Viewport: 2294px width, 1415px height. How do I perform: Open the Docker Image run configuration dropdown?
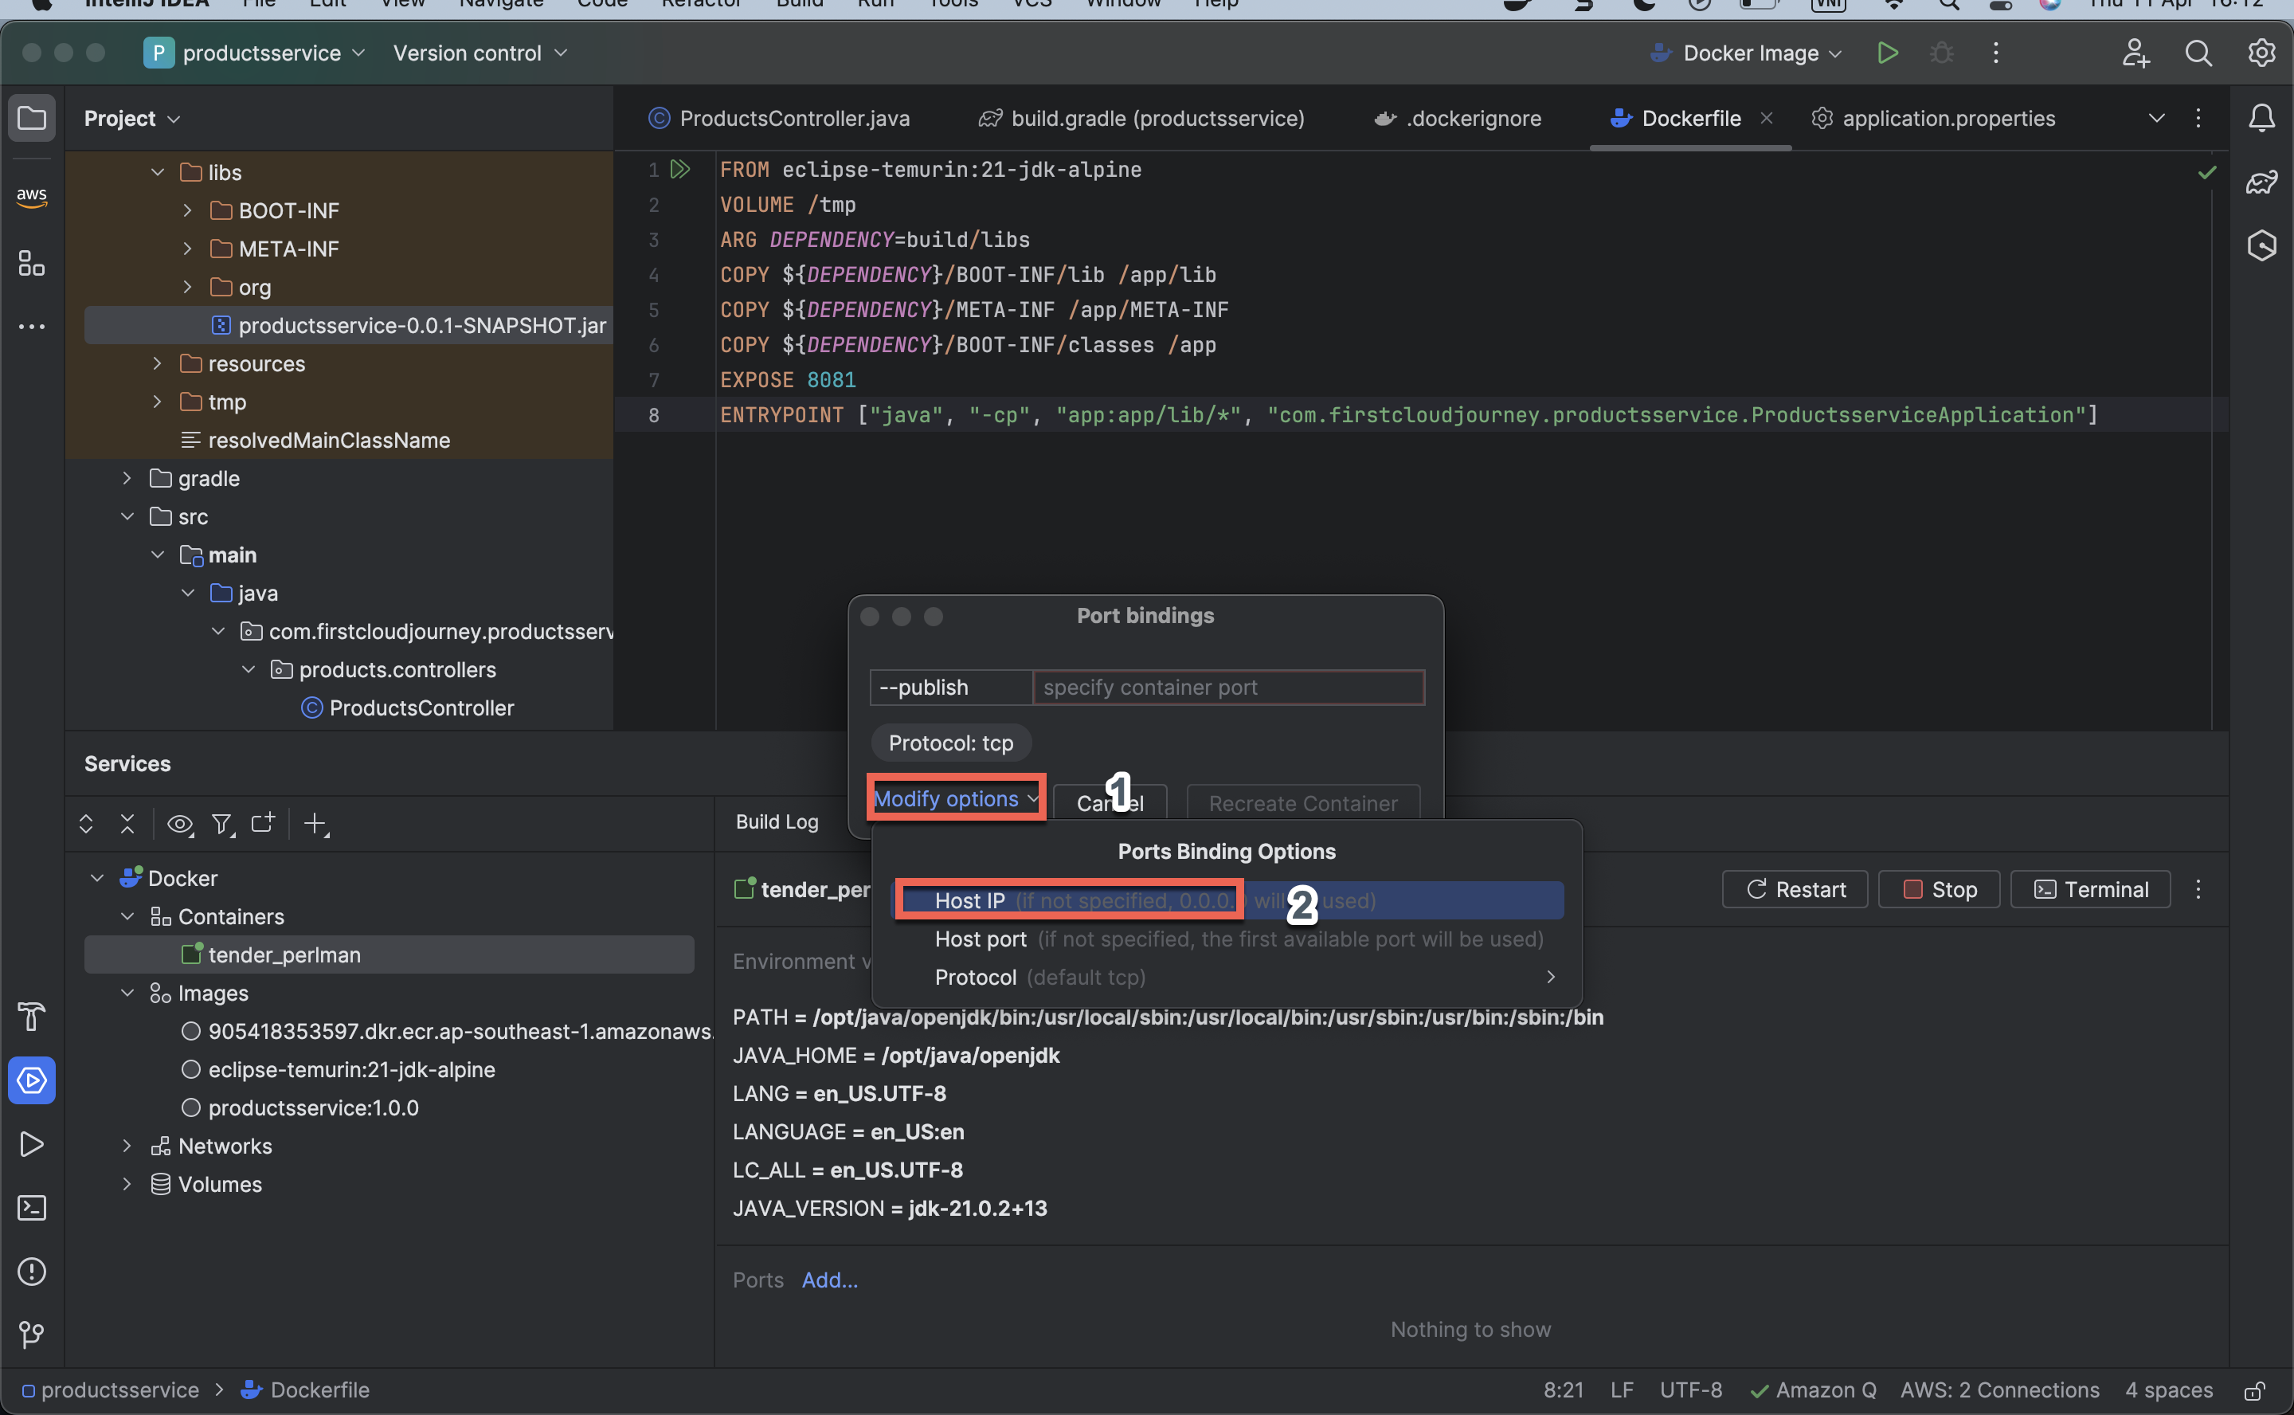[x=1746, y=53]
